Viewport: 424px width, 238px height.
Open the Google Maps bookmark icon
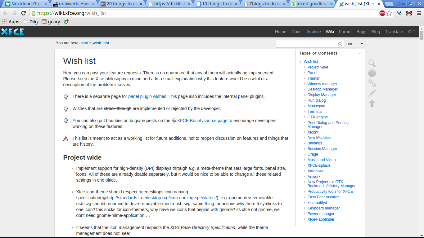66,22
